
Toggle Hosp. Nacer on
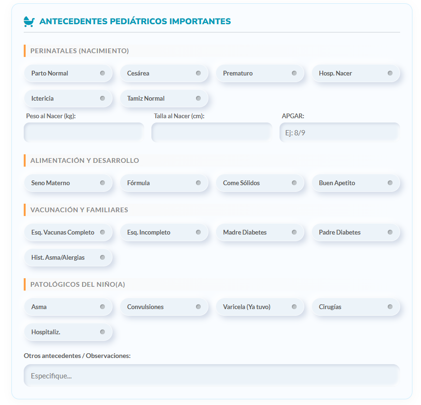click(356, 73)
